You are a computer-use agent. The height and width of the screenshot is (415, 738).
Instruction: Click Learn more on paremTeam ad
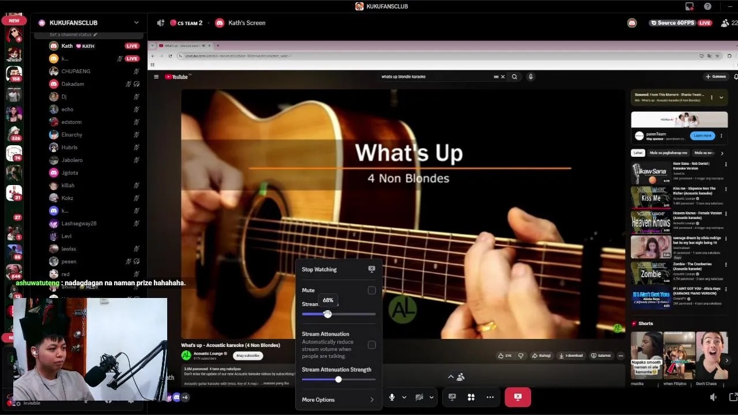pyautogui.click(x=702, y=136)
